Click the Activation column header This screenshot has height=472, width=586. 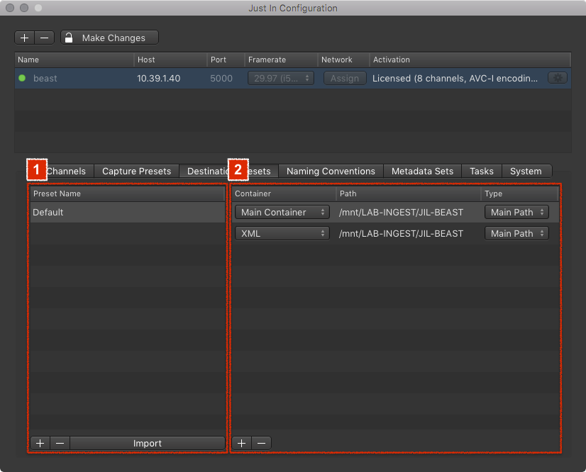(470, 60)
